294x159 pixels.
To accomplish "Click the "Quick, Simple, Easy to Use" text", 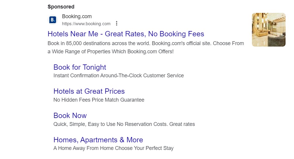I will point(84,124).
